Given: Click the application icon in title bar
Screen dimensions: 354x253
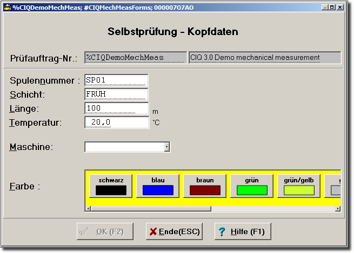Looking at the screenshot, I should 8,8.
